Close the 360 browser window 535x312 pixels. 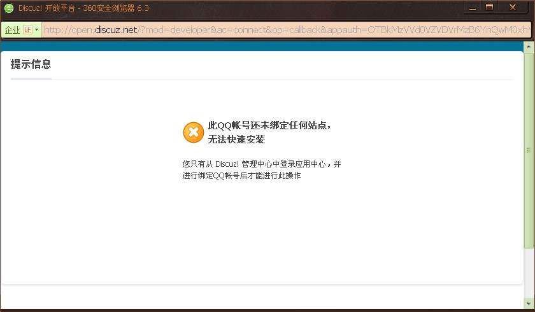(513, 8)
